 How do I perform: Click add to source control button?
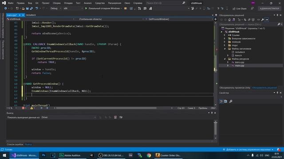[248, 150]
